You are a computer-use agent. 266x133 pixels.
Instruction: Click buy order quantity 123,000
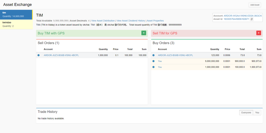point(215,55)
